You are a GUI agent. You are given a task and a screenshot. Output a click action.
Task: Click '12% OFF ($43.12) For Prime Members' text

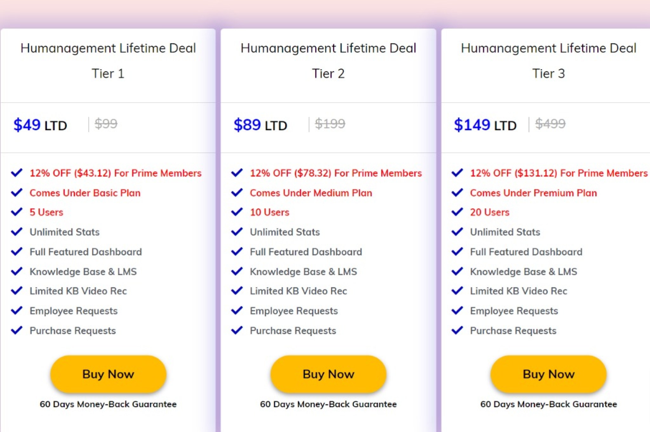pyautogui.click(x=116, y=173)
